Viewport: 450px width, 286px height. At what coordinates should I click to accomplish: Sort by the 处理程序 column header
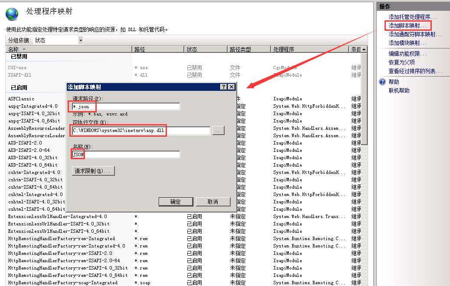[310, 49]
